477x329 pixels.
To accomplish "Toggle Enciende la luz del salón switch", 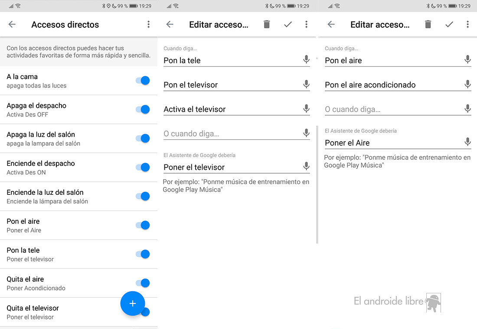I will [x=143, y=196].
